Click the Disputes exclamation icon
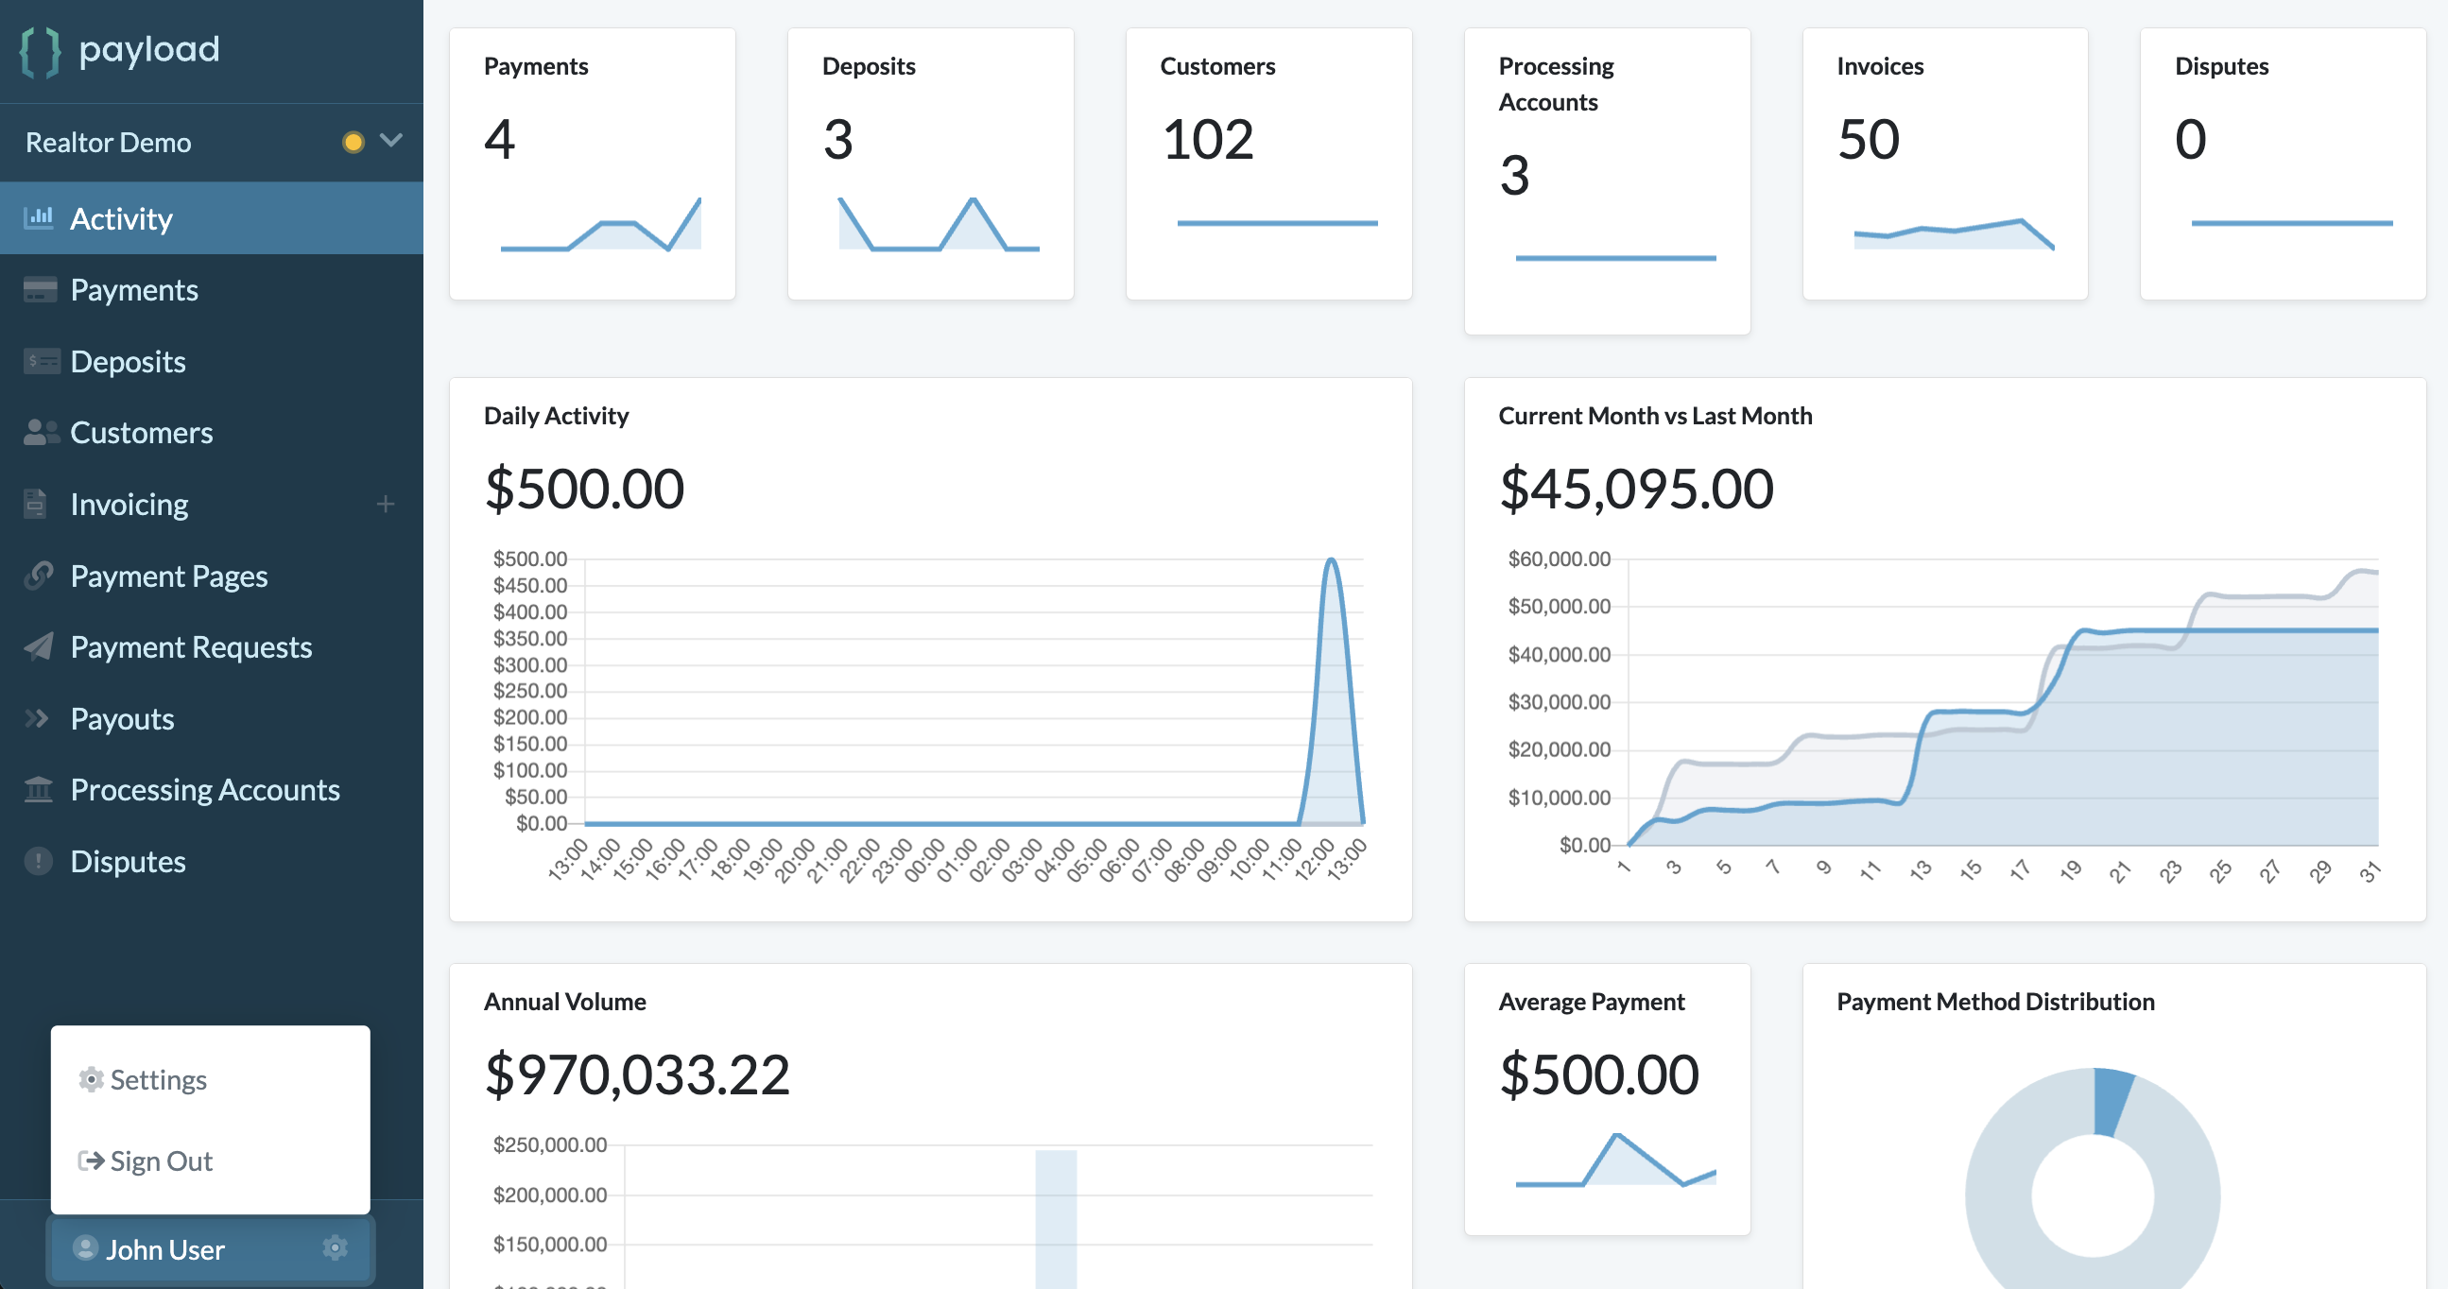Viewport: 2448px width, 1289px height. 39,862
